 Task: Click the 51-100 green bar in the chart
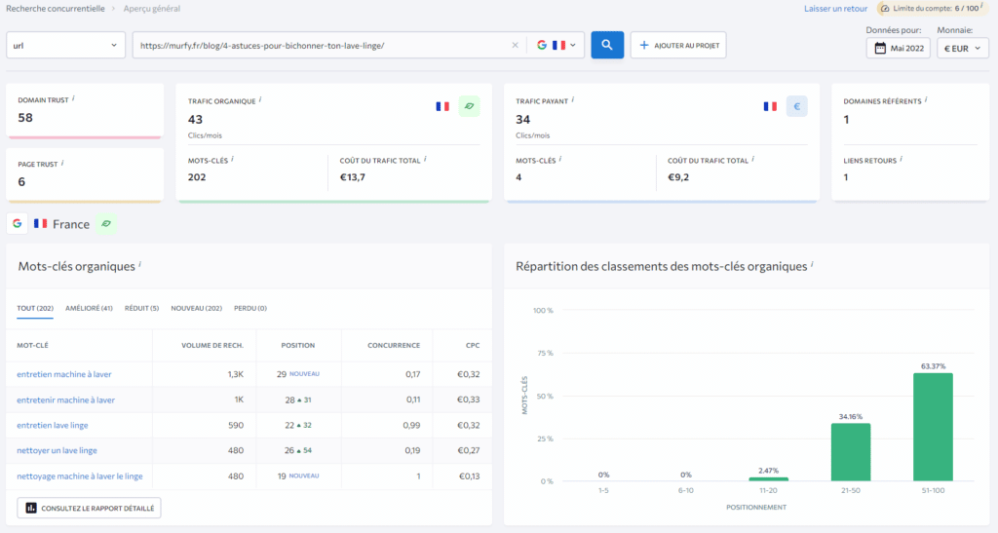point(933,427)
